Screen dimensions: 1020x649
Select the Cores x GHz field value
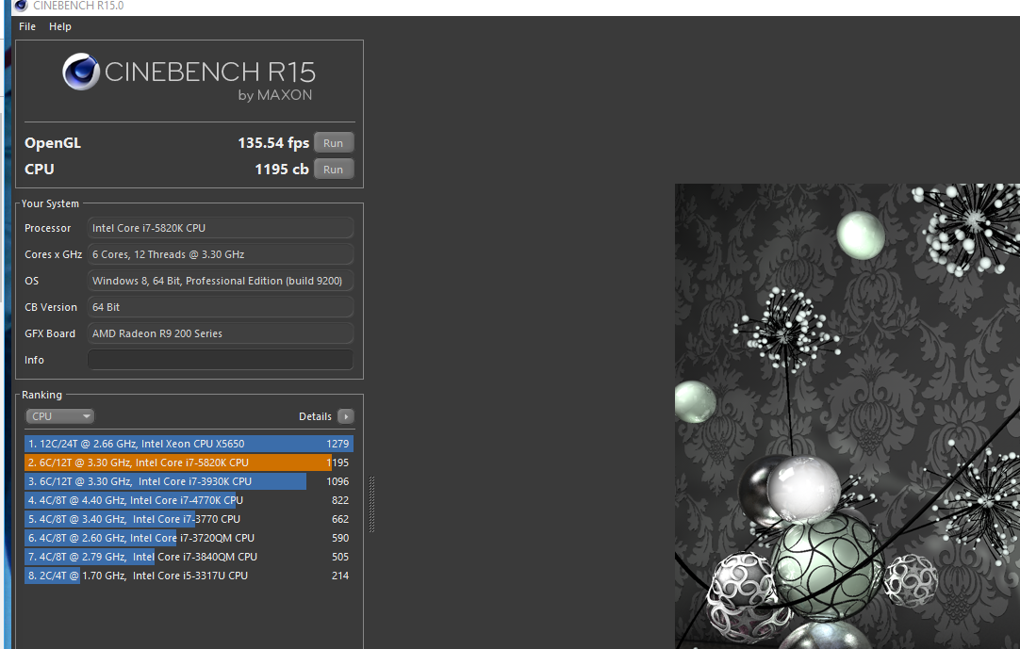[221, 254]
